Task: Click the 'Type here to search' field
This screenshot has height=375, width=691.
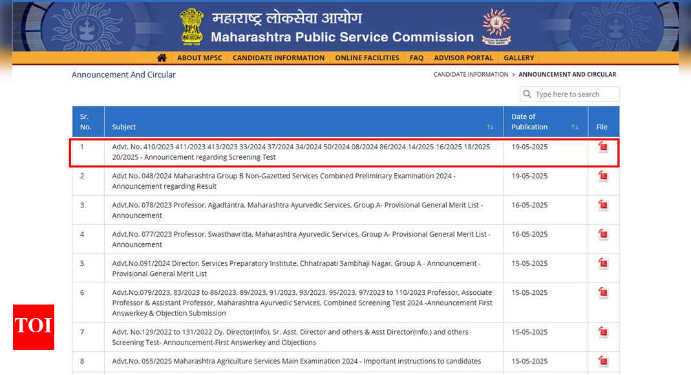Action: click(x=575, y=94)
